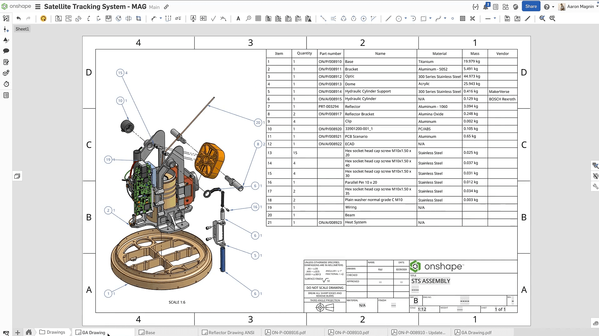Click the Insert DXF icon

coord(507,18)
